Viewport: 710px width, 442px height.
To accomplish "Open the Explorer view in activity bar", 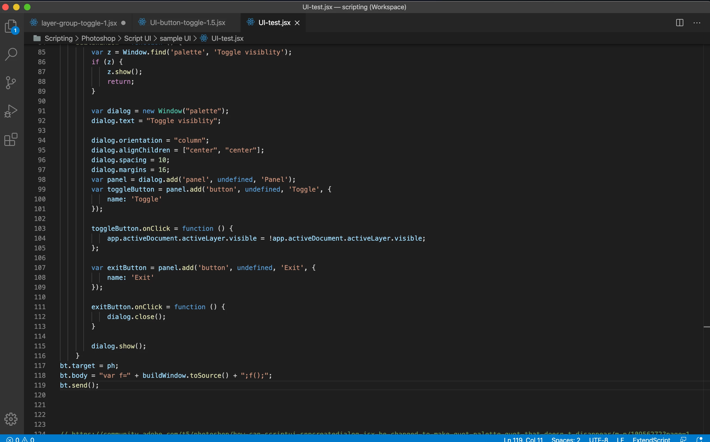I will point(11,26).
